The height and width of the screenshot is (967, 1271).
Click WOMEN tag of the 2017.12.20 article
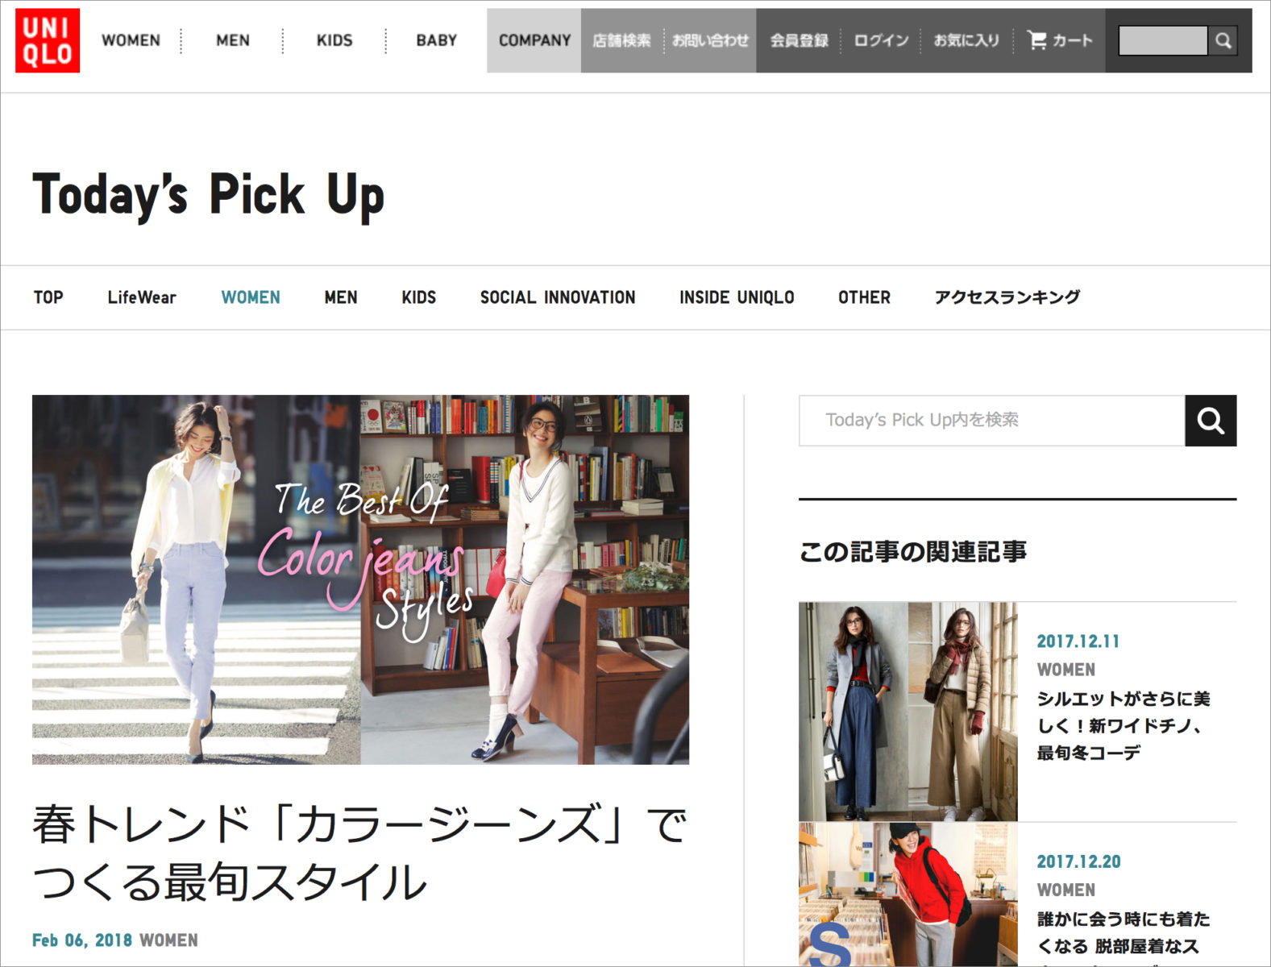coord(1065,890)
